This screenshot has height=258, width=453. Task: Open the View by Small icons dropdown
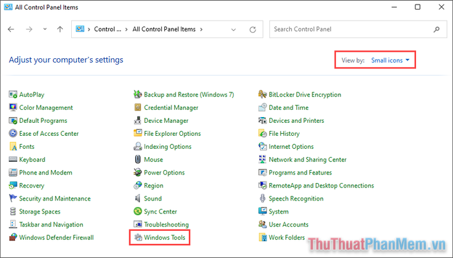point(390,60)
